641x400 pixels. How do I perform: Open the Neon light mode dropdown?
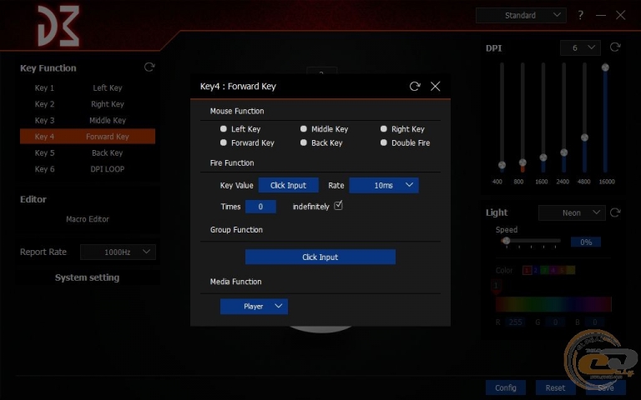(572, 212)
